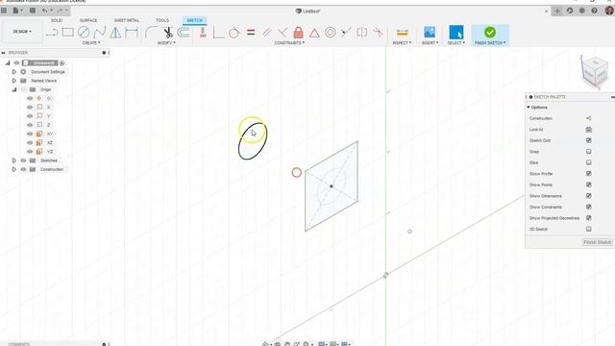
Task: Click the Select tool icon
Action: [x=455, y=32]
